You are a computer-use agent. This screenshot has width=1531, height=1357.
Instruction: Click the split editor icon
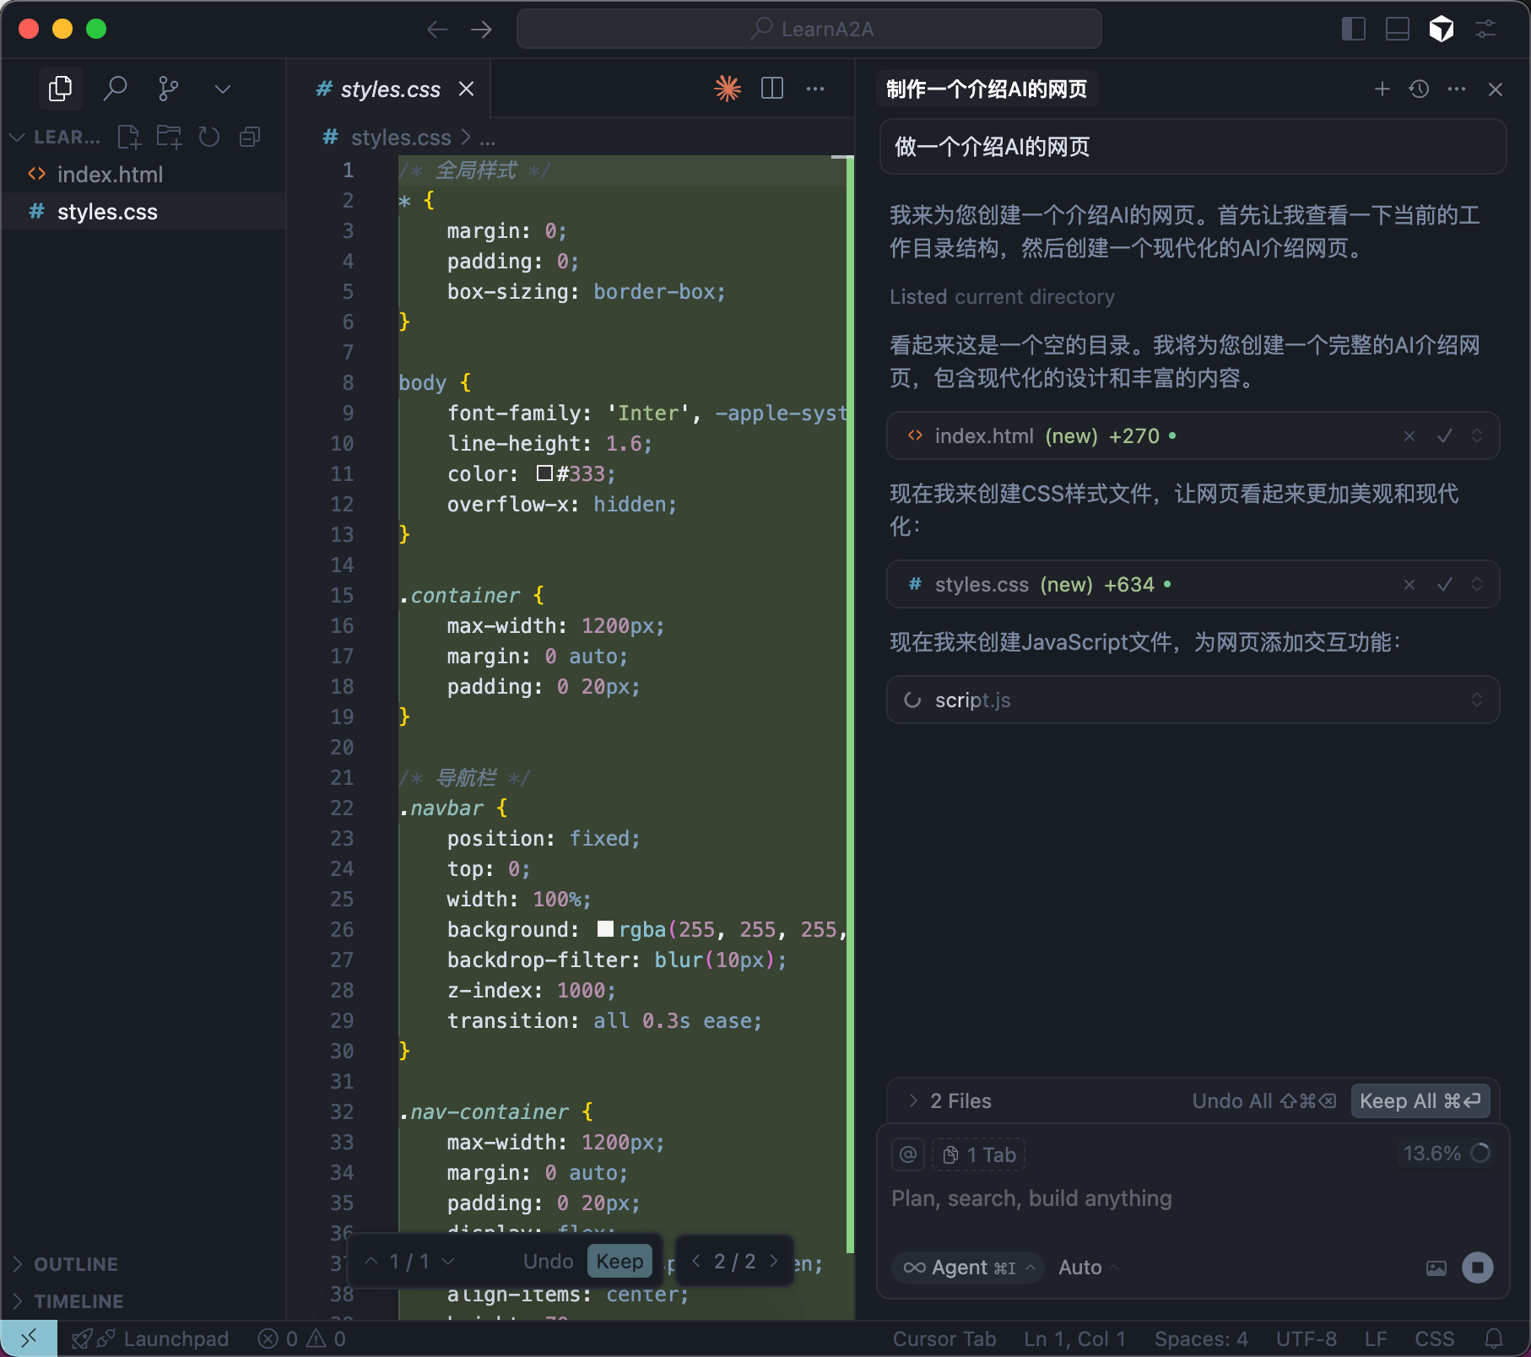[x=771, y=89]
